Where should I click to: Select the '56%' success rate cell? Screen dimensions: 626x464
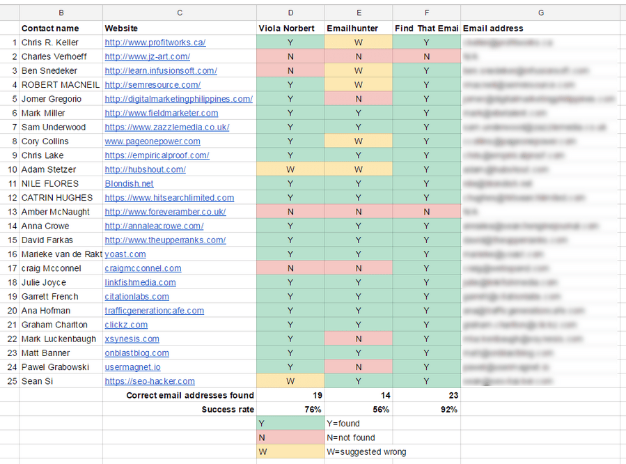pyautogui.click(x=359, y=409)
